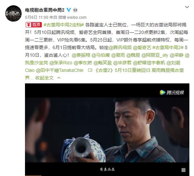Image resolution: width=194 pixels, height=176 pixels.
Task: Open the 微博 weibo.com source link
Action: click(x=72, y=17)
